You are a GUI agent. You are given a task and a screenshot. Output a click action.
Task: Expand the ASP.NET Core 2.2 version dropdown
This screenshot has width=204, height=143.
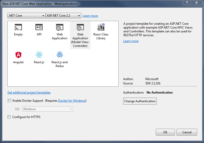click(x=63, y=16)
